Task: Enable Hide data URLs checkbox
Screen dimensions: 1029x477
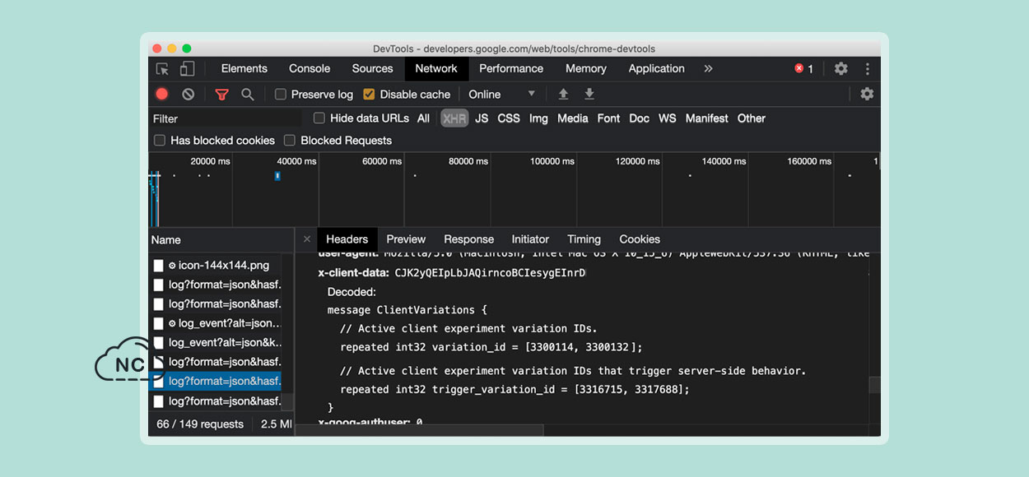Action: point(319,118)
